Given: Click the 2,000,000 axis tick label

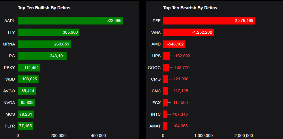Looking at the screenshot, I should (244, 136).
